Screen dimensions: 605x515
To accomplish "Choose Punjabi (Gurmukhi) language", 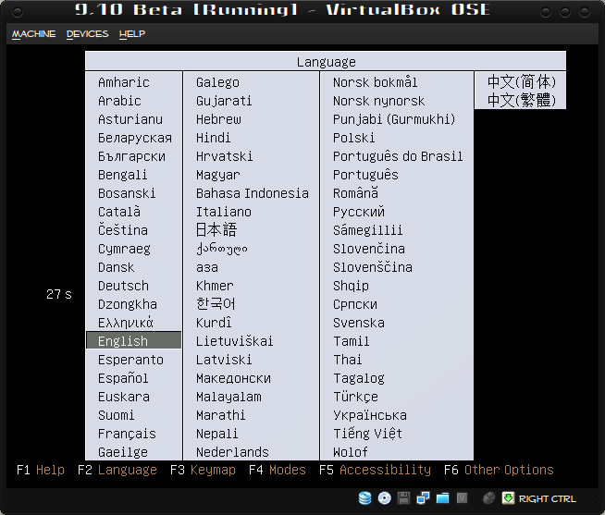I will click(394, 119).
